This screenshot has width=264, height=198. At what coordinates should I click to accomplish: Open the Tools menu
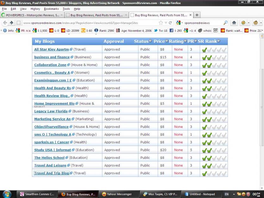(x=66, y=9)
